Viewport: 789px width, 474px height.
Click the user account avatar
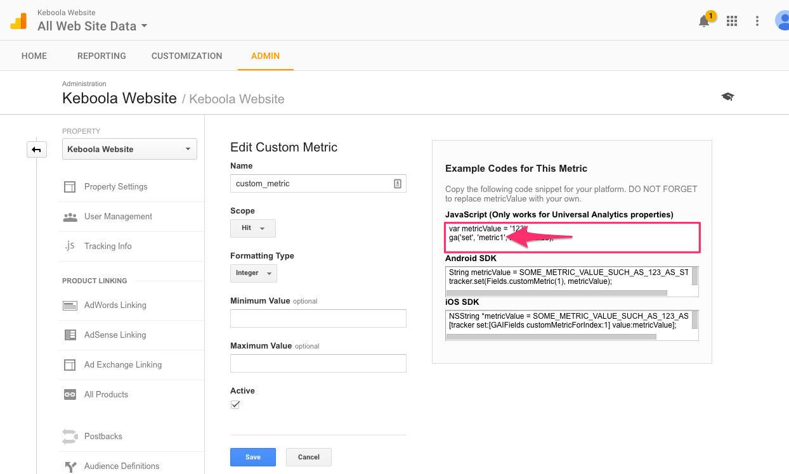coord(783,20)
